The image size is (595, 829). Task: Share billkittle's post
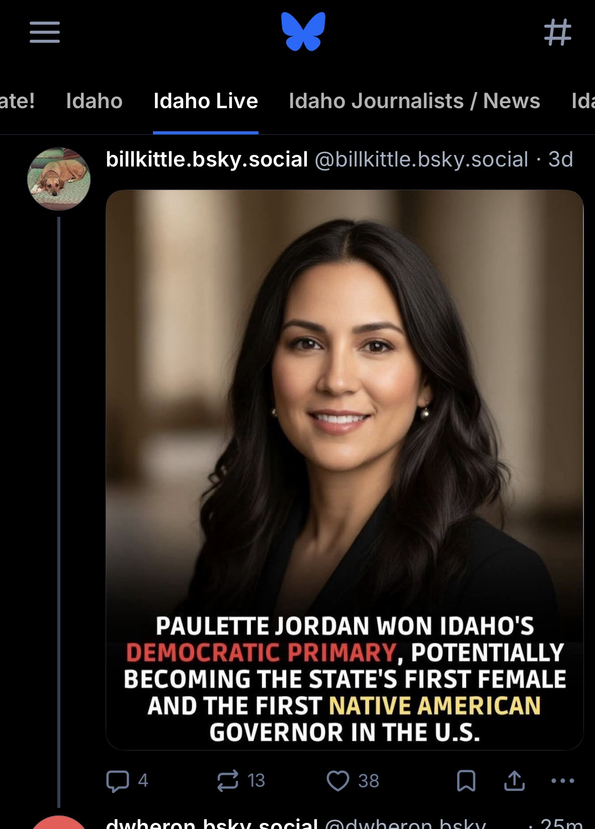coord(514,781)
